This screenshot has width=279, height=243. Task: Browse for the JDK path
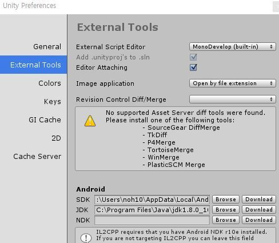[226, 210]
